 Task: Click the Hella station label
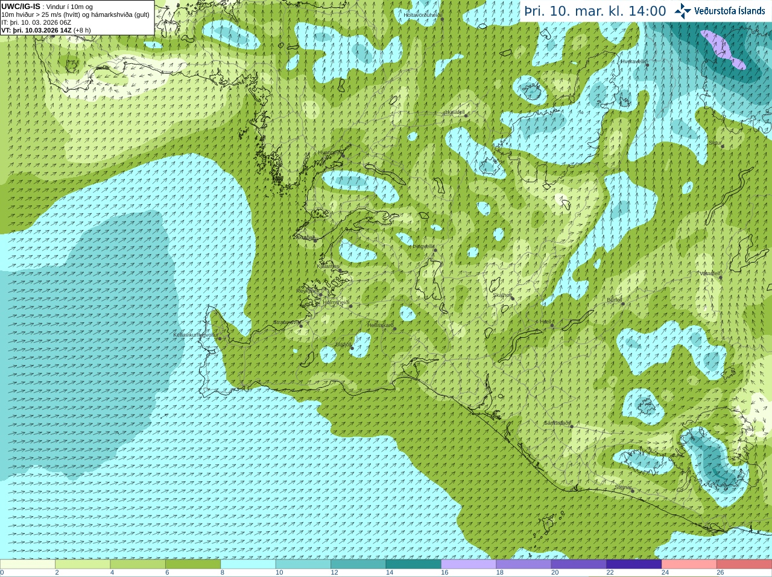pos(546,322)
